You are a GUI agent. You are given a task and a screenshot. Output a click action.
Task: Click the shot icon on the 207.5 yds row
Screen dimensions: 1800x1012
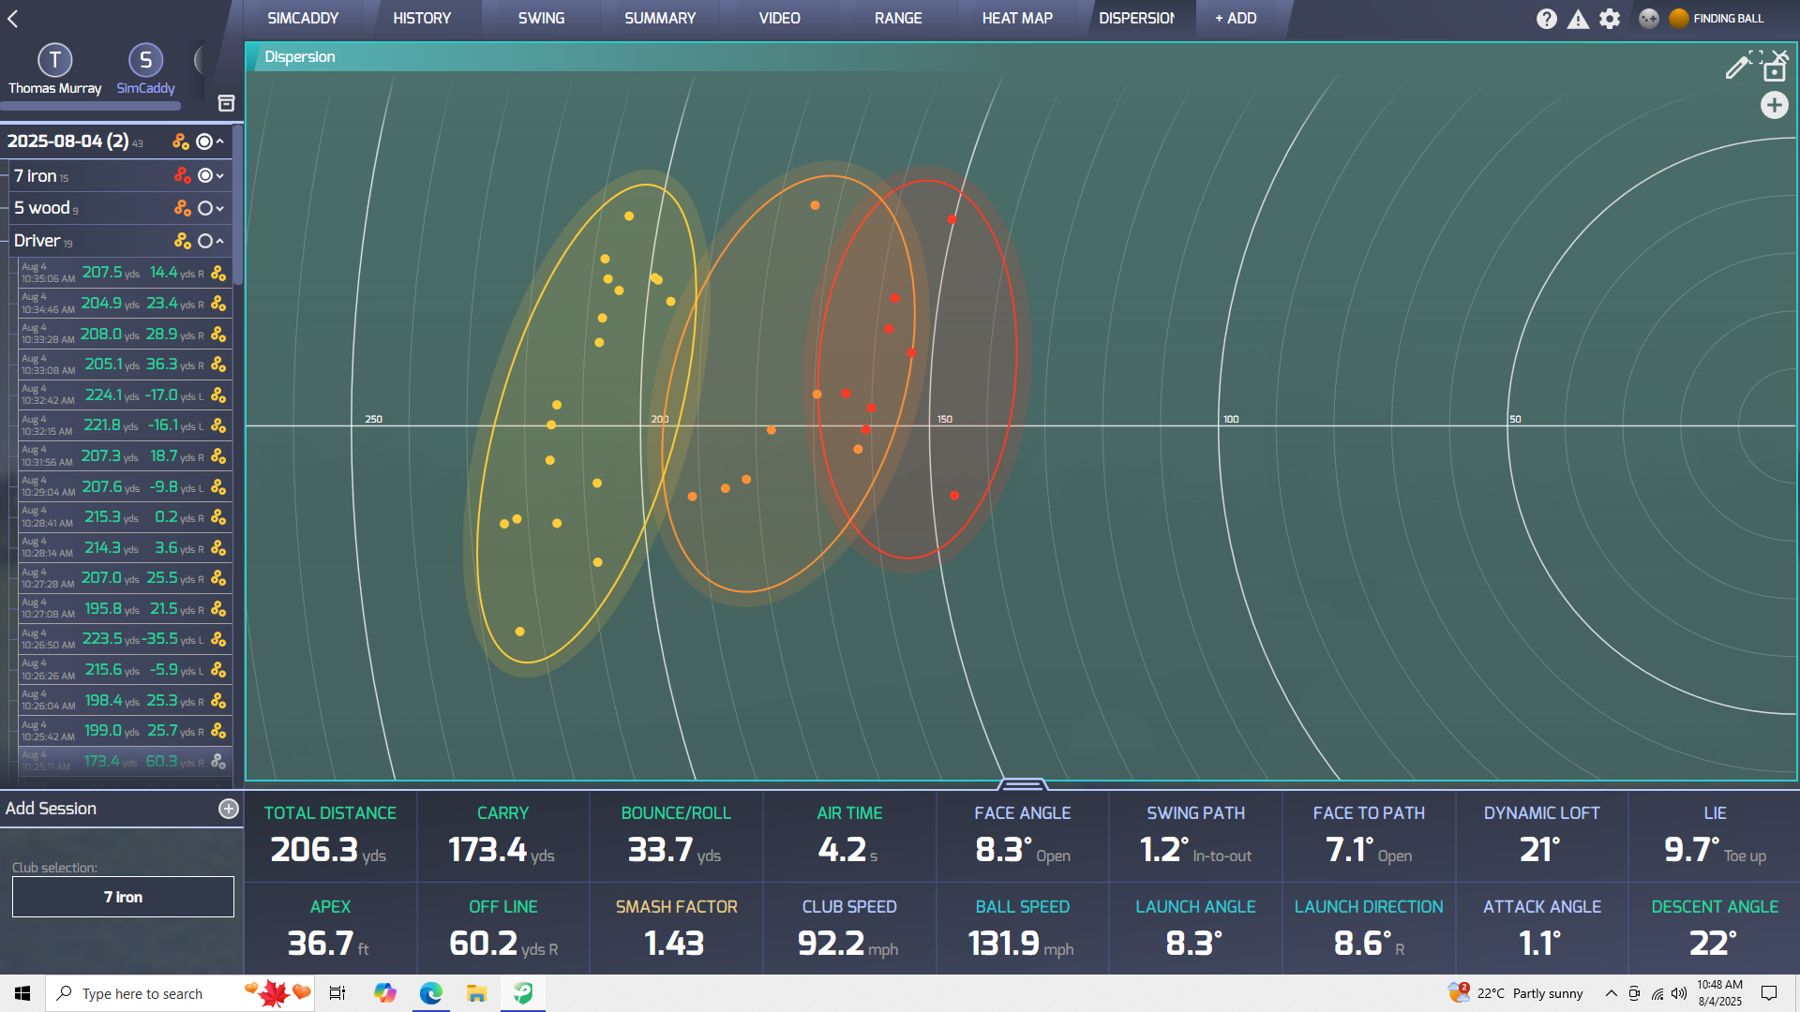(218, 273)
